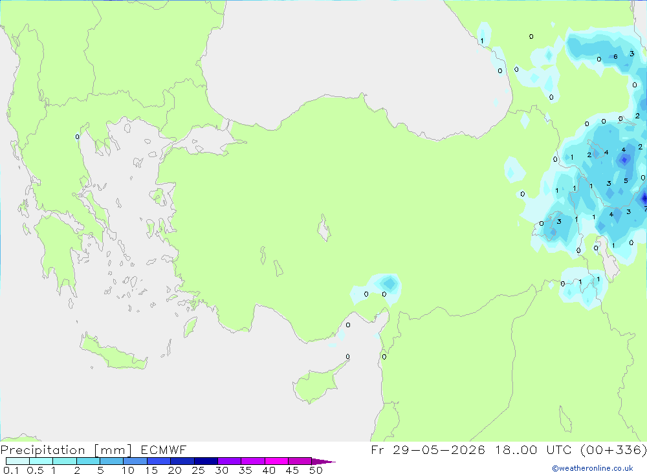
Task: Click the 15–20 mm blue legend swatch
Action: tap(159, 461)
